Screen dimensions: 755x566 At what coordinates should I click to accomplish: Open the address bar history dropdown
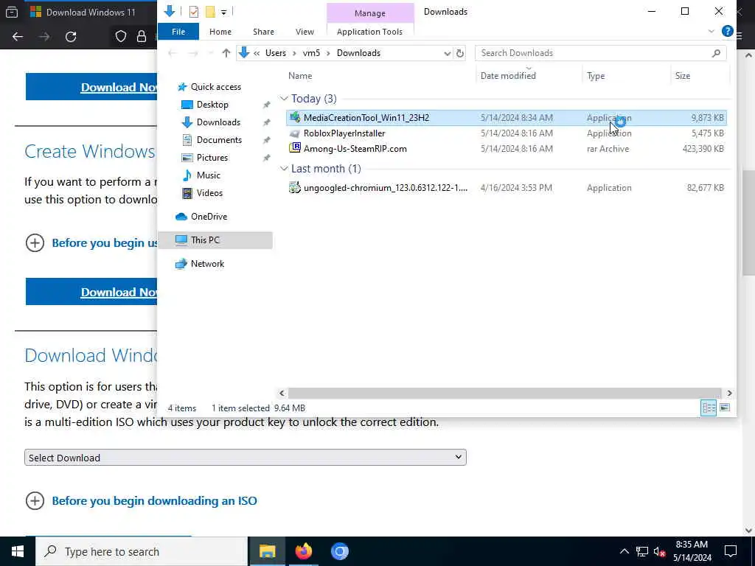pos(448,53)
